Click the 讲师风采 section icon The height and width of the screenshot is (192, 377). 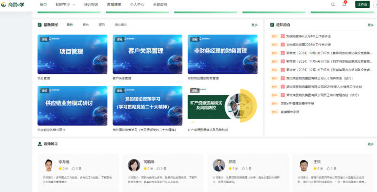40,144
